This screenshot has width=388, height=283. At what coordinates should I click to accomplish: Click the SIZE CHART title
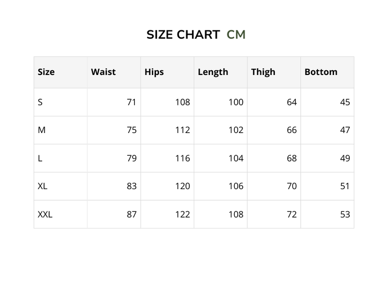(x=183, y=35)
